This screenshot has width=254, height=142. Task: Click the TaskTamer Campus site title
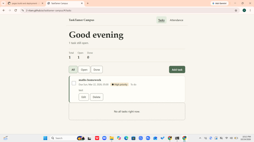point(82,20)
